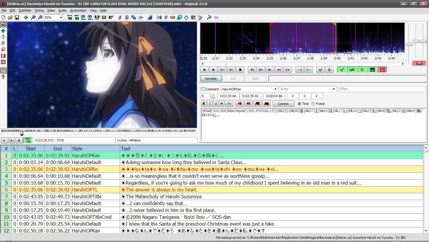Open the Audio menu
This screenshot has width=429, height=242.
click(63, 10)
